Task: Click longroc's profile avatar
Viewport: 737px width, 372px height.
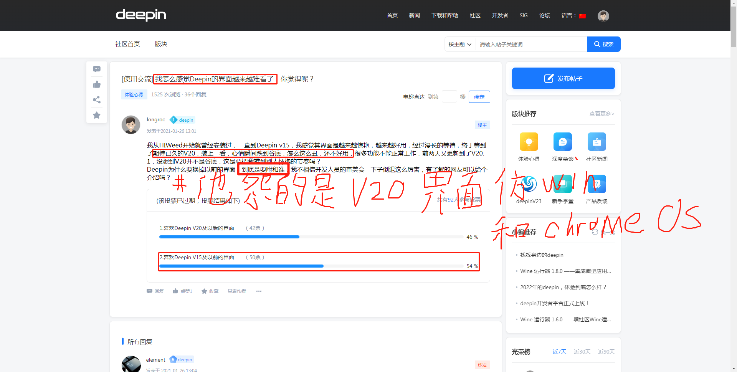Action: [x=131, y=125]
